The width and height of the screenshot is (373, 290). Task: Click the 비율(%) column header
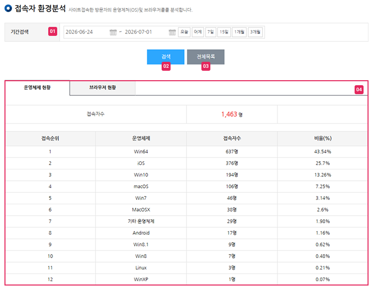click(323, 139)
